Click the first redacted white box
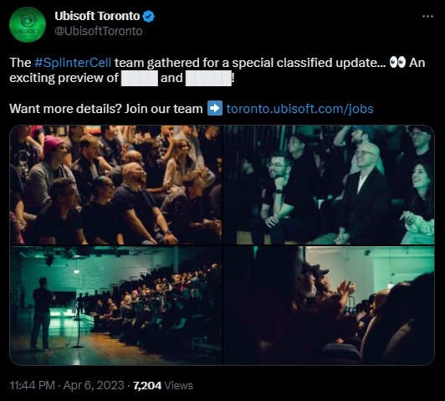 (x=140, y=79)
